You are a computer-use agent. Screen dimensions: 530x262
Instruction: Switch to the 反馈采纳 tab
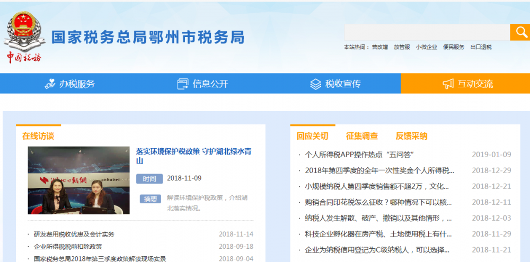(x=411, y=136)
